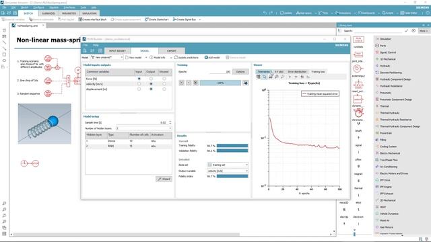The width and height of the screenshot is (431, 242).
Task: Click the New model button
Action: coord(133,58)
